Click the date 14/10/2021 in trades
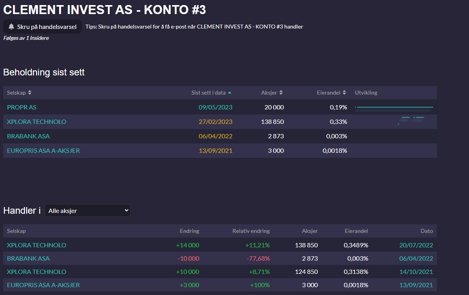469x295 pixels. (416, 272)
